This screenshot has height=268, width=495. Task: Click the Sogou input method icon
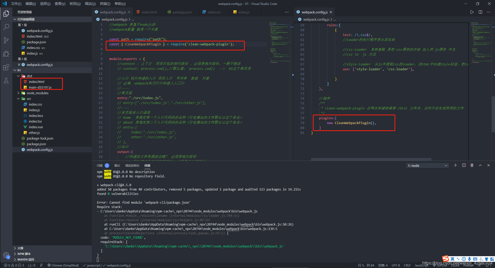(x=445, y=259)
